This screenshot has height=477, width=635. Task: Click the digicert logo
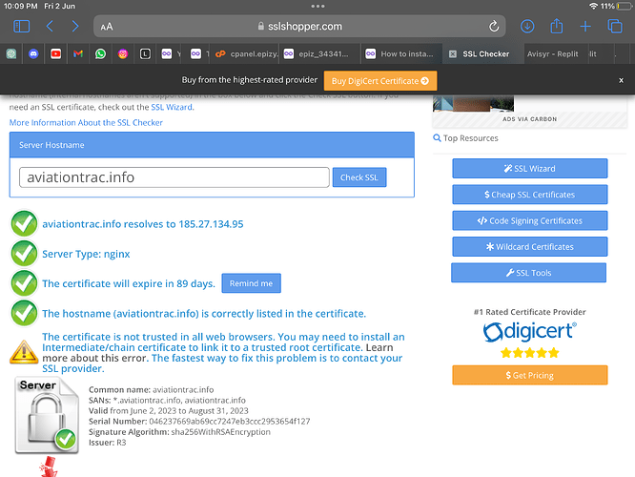530,332
